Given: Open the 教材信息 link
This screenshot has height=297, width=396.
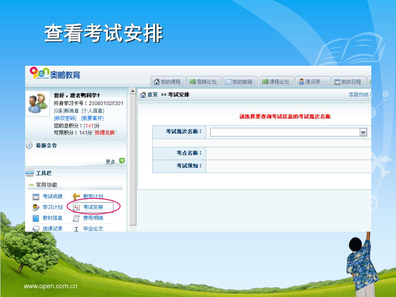Looking at the screenshot, I should click(52, 218).
